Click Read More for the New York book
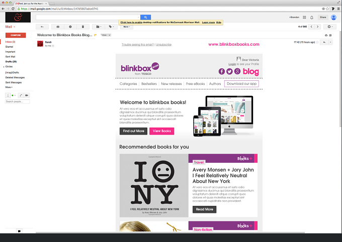 pyautogui.click(x=204, y=209)
